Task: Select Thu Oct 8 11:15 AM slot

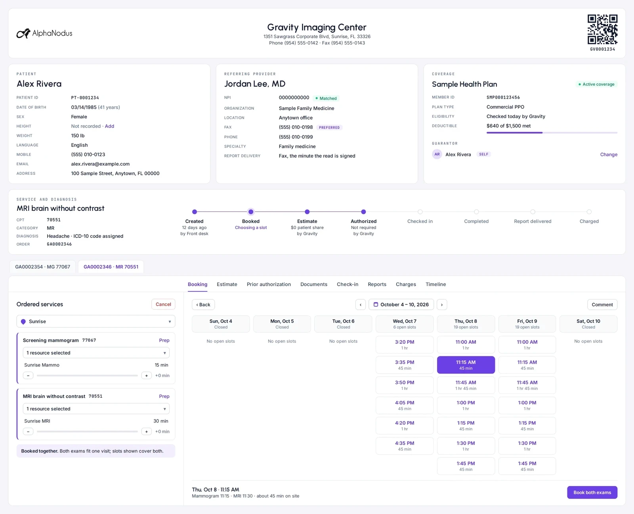Action: [x=466, y=365]
